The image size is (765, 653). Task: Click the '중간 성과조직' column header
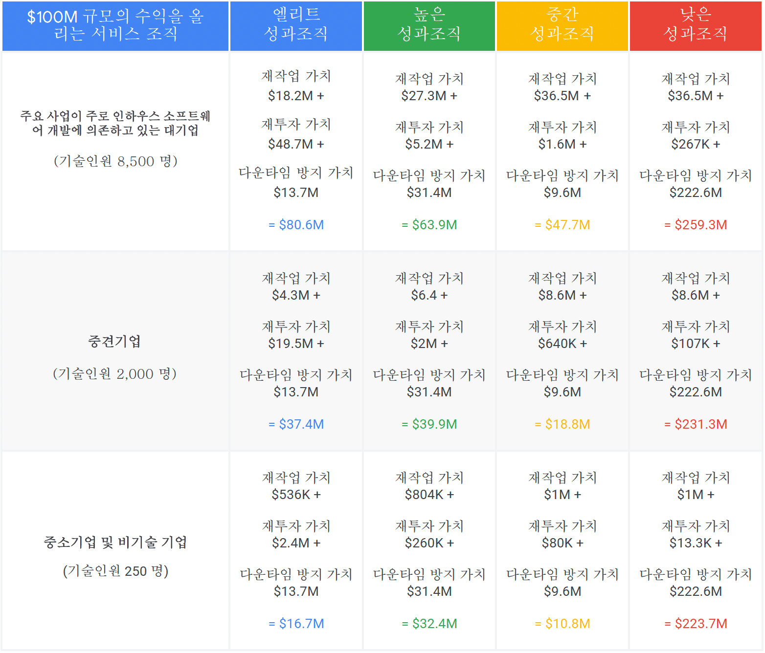pos(562,25)
